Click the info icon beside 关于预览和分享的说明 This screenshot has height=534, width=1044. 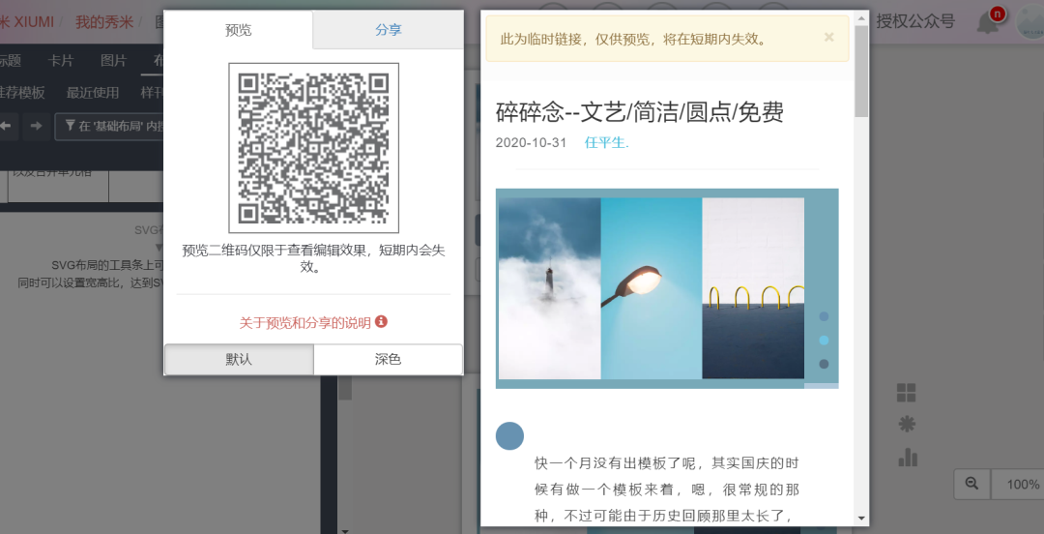tap(382, 321)
